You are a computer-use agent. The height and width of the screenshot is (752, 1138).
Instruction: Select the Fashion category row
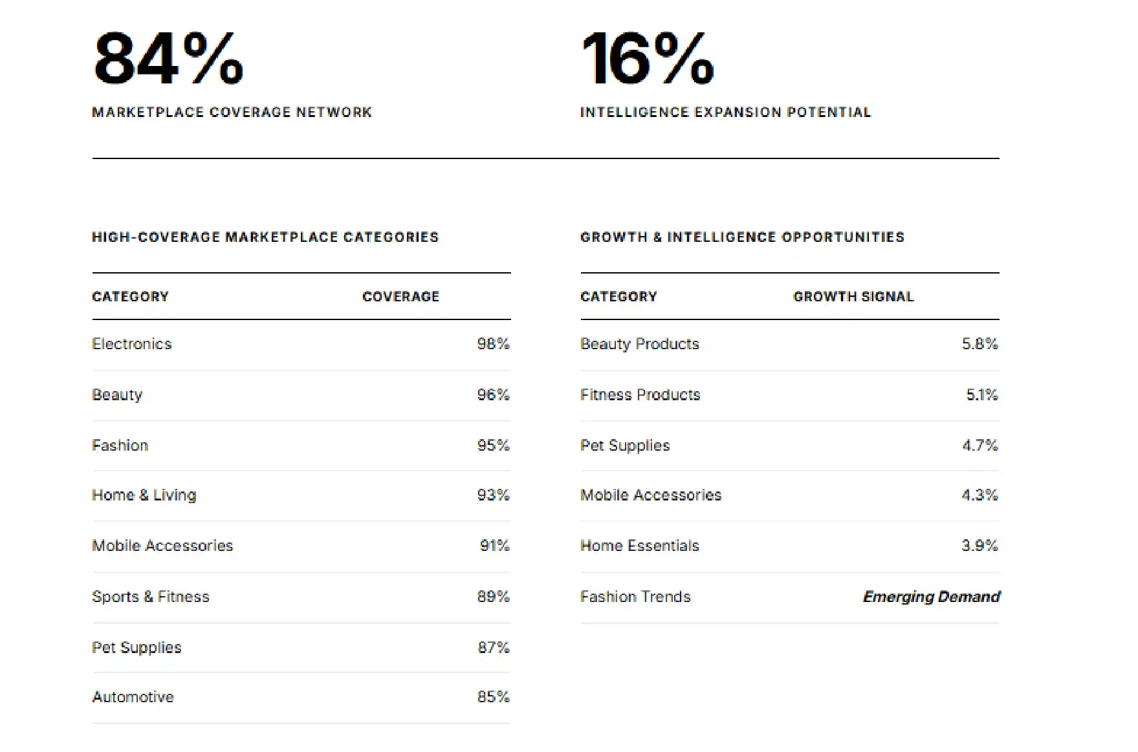pyautogui.click(x=301, y=446)
